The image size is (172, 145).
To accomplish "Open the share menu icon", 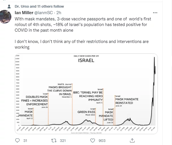I will tap(132, 140).
